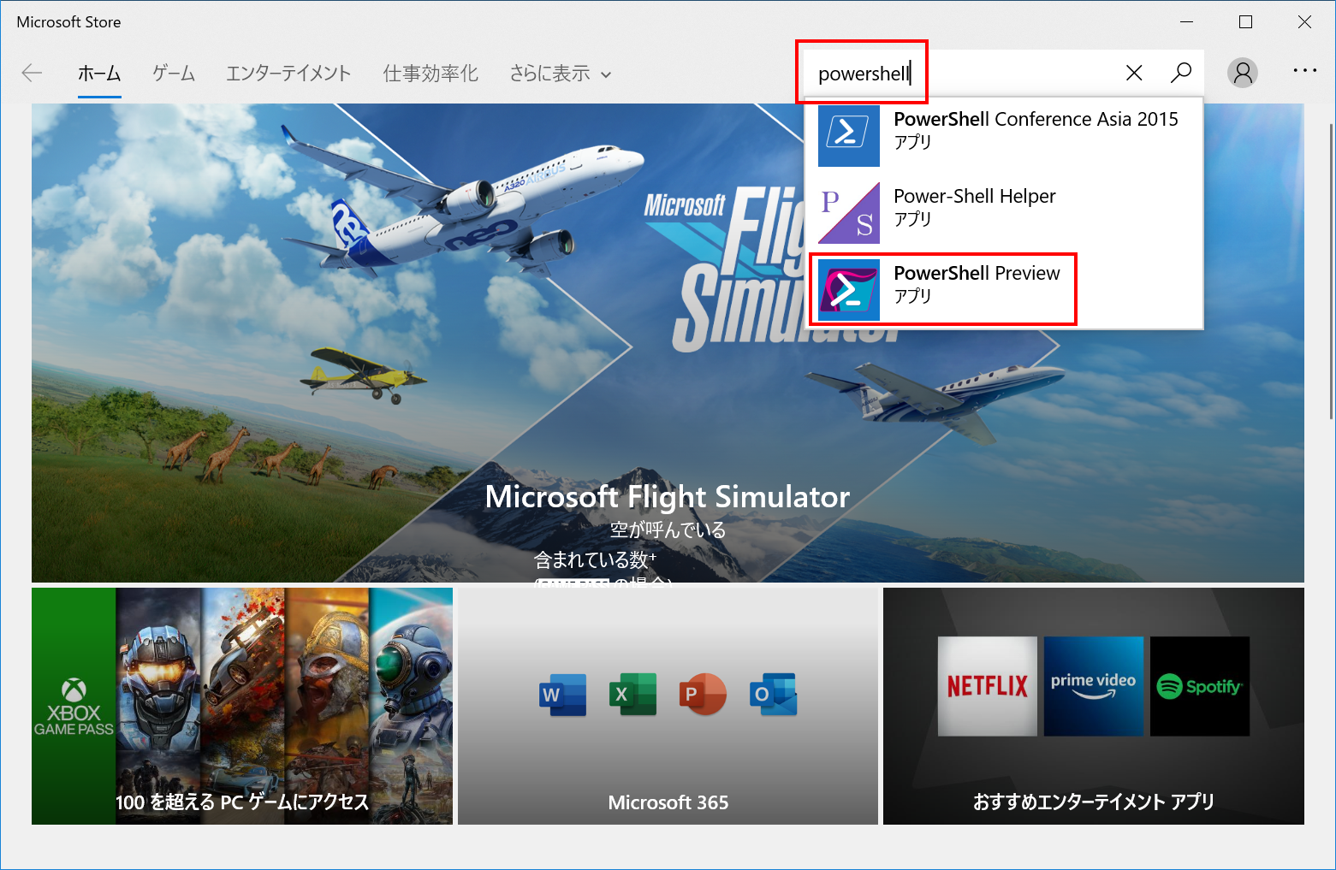Viewport: 1336px width, 870px height.
Task: Click the Netflix thumbnail
Action: coord(987,685)
